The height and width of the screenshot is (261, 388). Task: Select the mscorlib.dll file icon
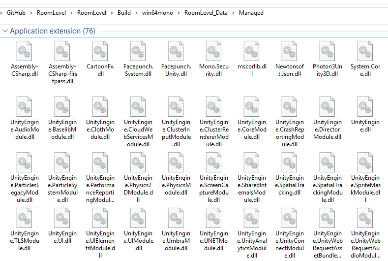click(251, 51)
